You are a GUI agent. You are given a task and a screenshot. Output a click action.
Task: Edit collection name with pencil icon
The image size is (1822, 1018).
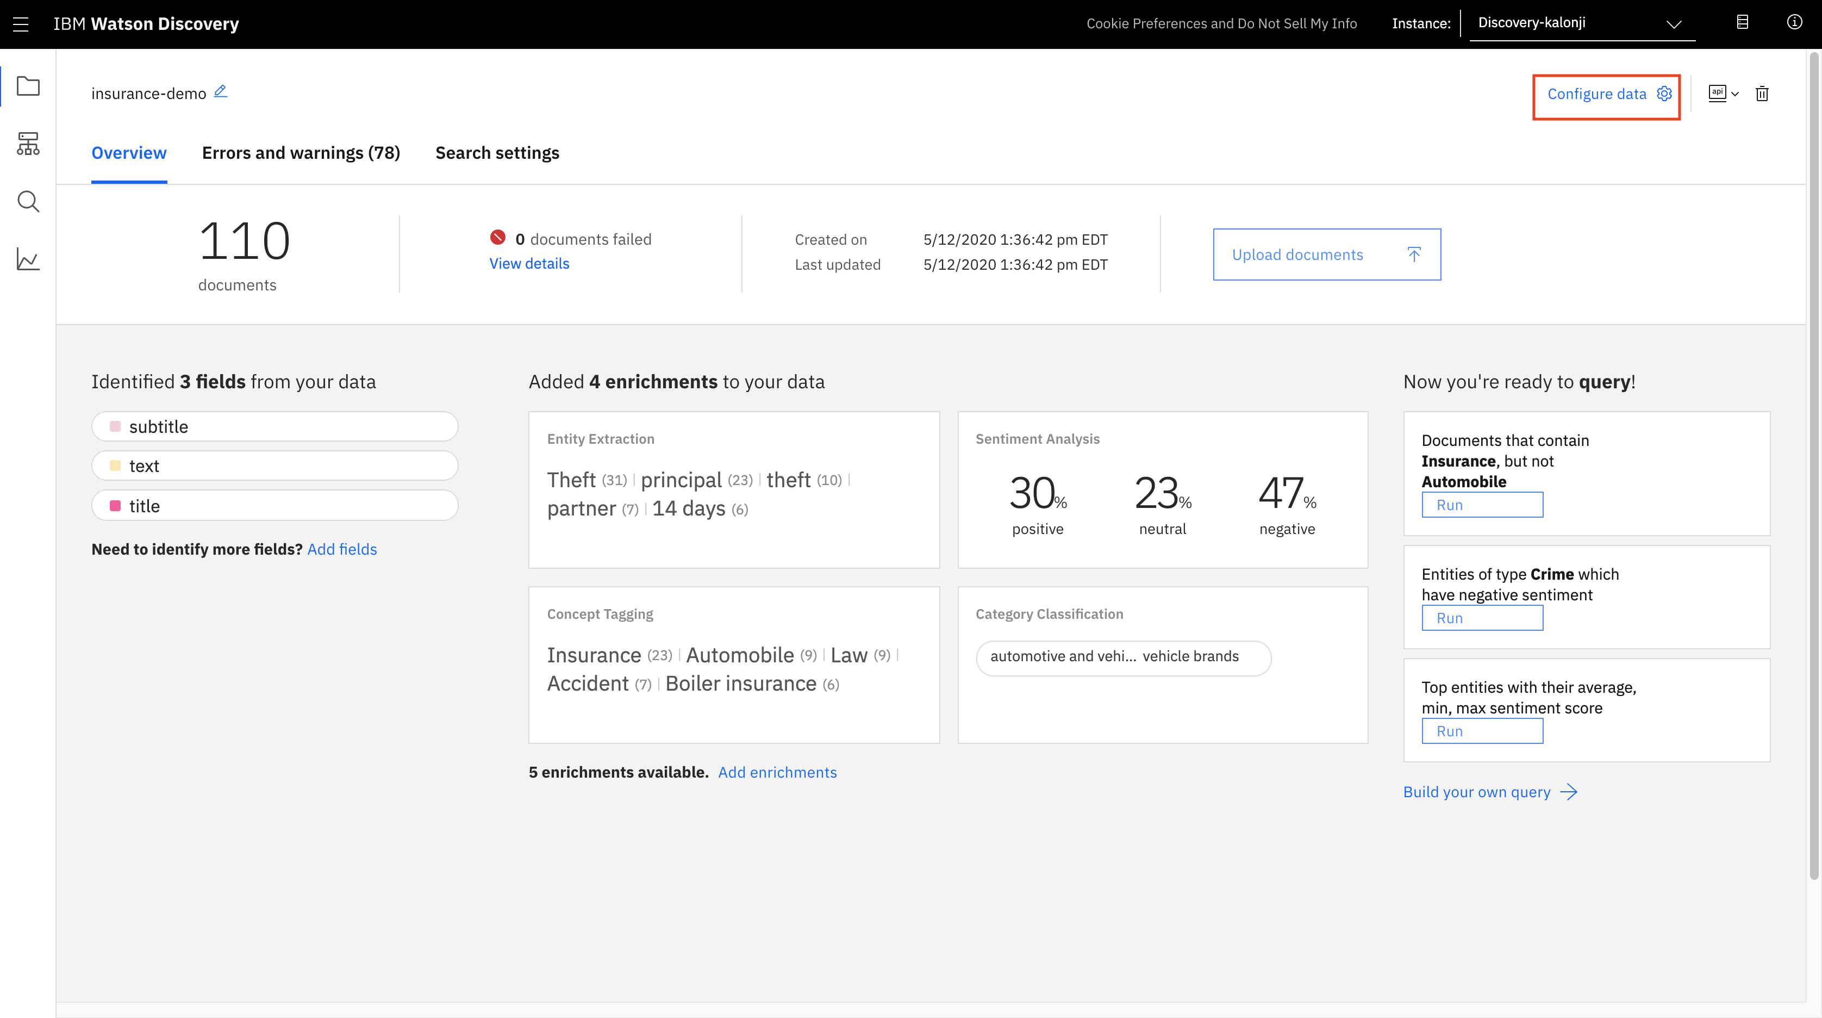[221, 91]
